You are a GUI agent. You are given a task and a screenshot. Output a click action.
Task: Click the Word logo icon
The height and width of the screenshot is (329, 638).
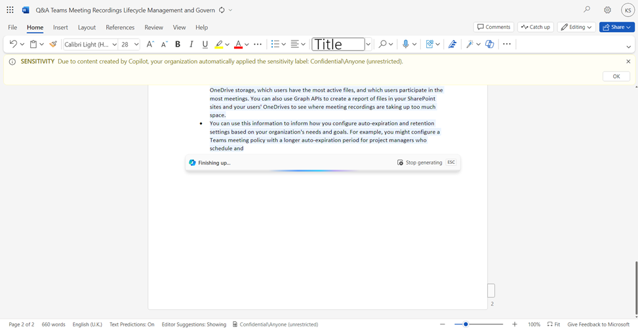click(26, 10)
